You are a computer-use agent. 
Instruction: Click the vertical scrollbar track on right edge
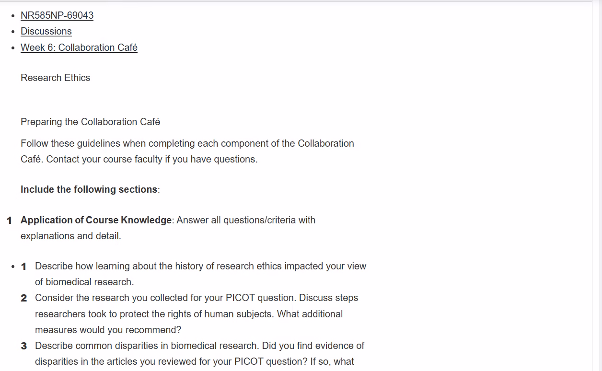tap(597, 185)
